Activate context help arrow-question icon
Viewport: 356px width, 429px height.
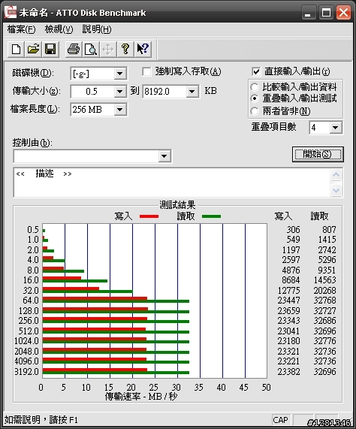pos(143,50)
